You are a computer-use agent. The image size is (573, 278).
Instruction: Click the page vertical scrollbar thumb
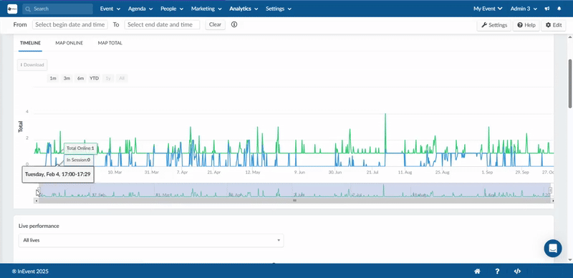570,83
